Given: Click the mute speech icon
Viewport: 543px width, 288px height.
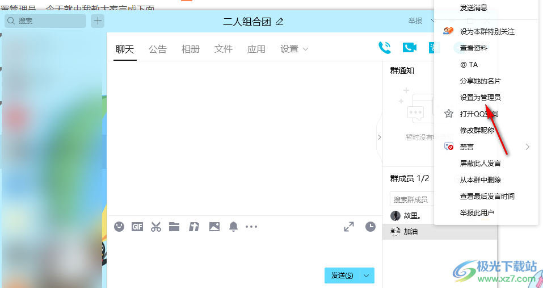Looking at the screenshot, I should click(449, 147).
